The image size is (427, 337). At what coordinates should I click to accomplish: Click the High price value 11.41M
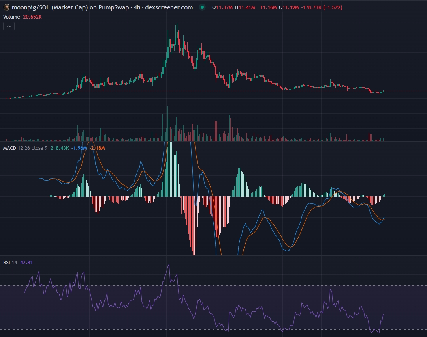tap(247, 7)
